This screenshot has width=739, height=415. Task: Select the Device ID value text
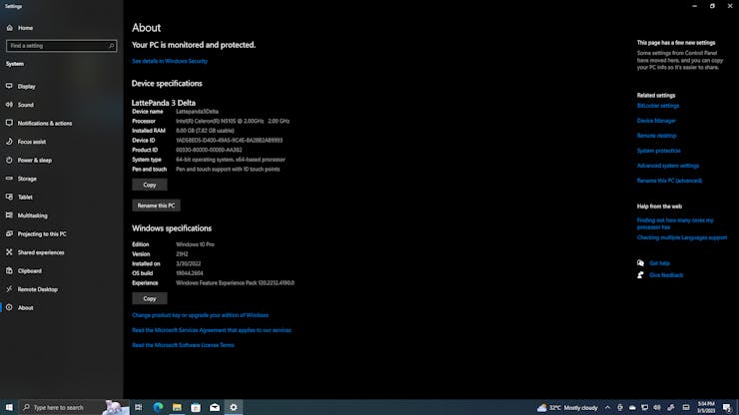point(229,141)
